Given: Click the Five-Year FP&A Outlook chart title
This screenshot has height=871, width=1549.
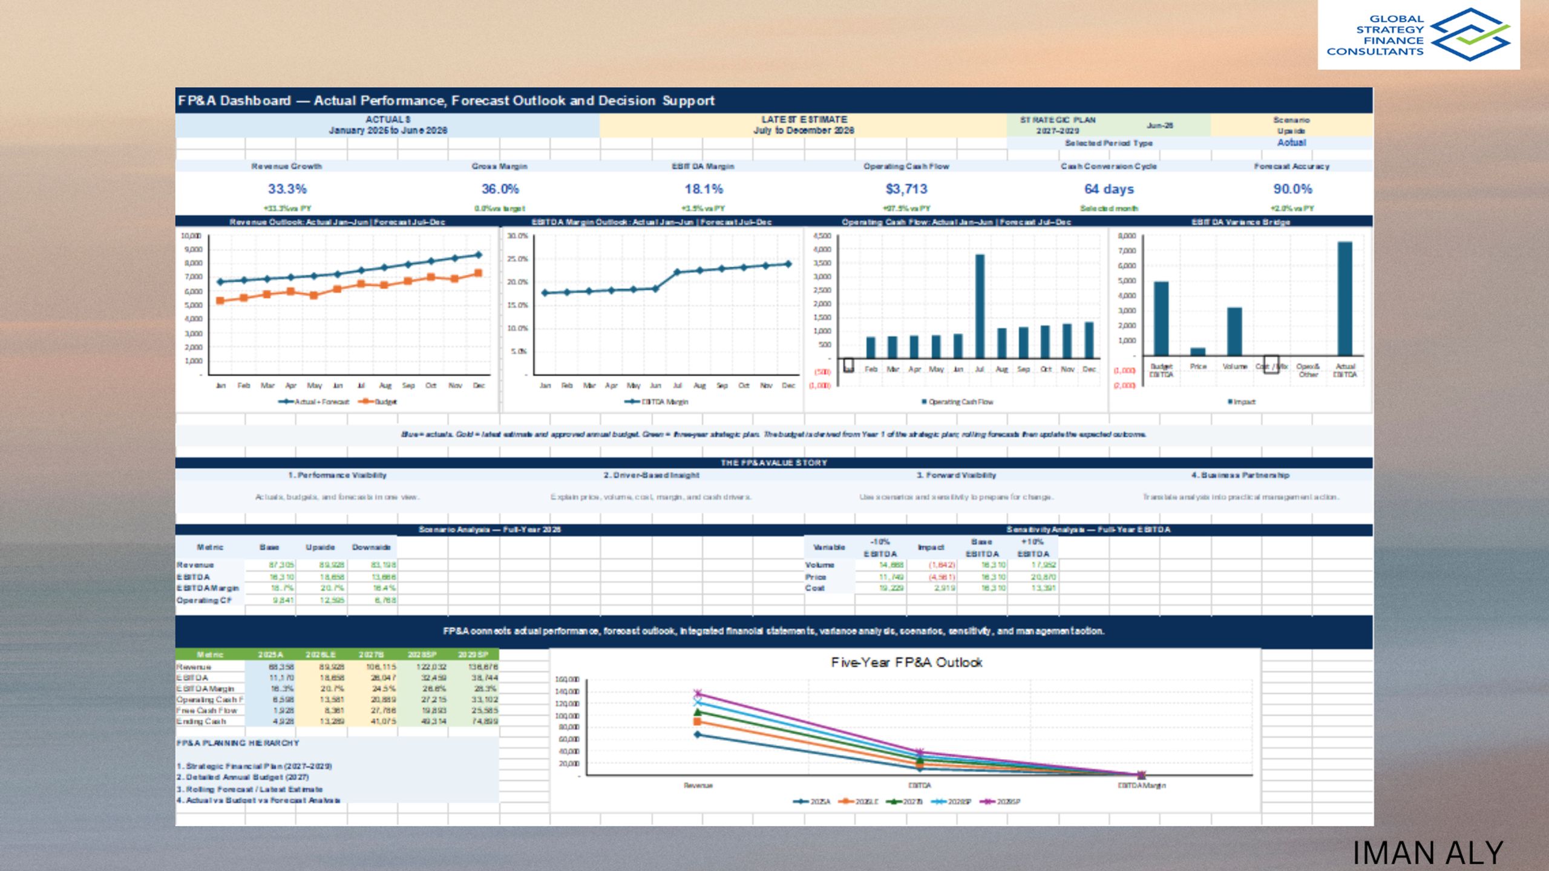Looking at the screenshot, I should pos(906,662).
